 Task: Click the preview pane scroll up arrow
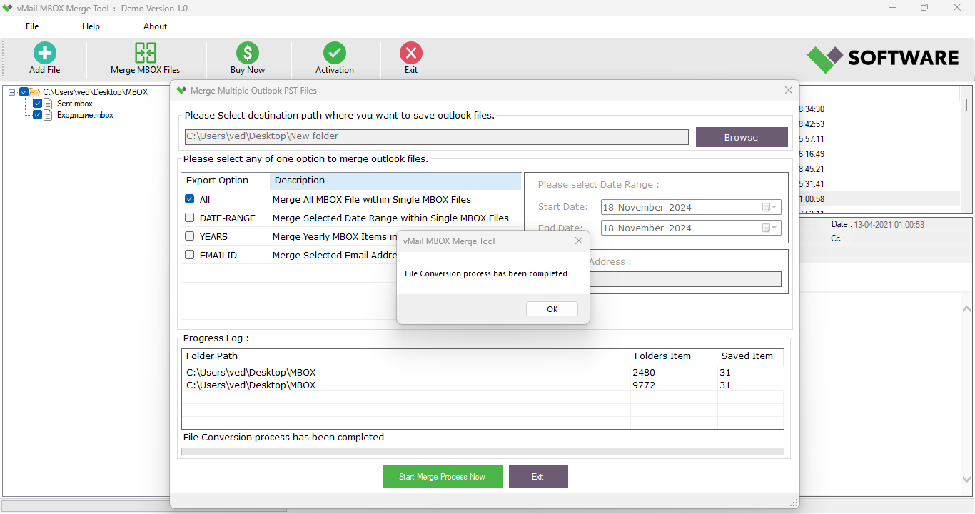click(967, 308)
